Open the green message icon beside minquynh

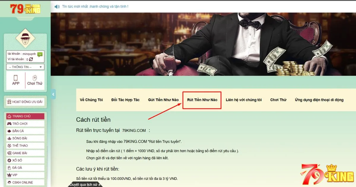(40, 54)
